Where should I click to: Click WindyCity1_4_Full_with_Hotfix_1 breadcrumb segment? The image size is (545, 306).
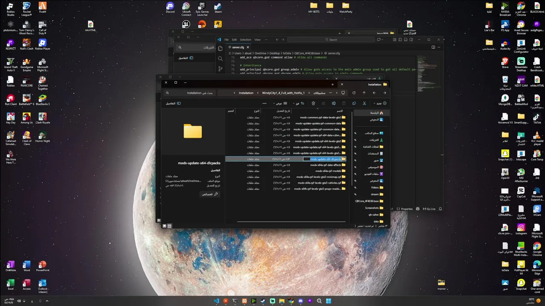pyautogui.click(x=283, y=93)
